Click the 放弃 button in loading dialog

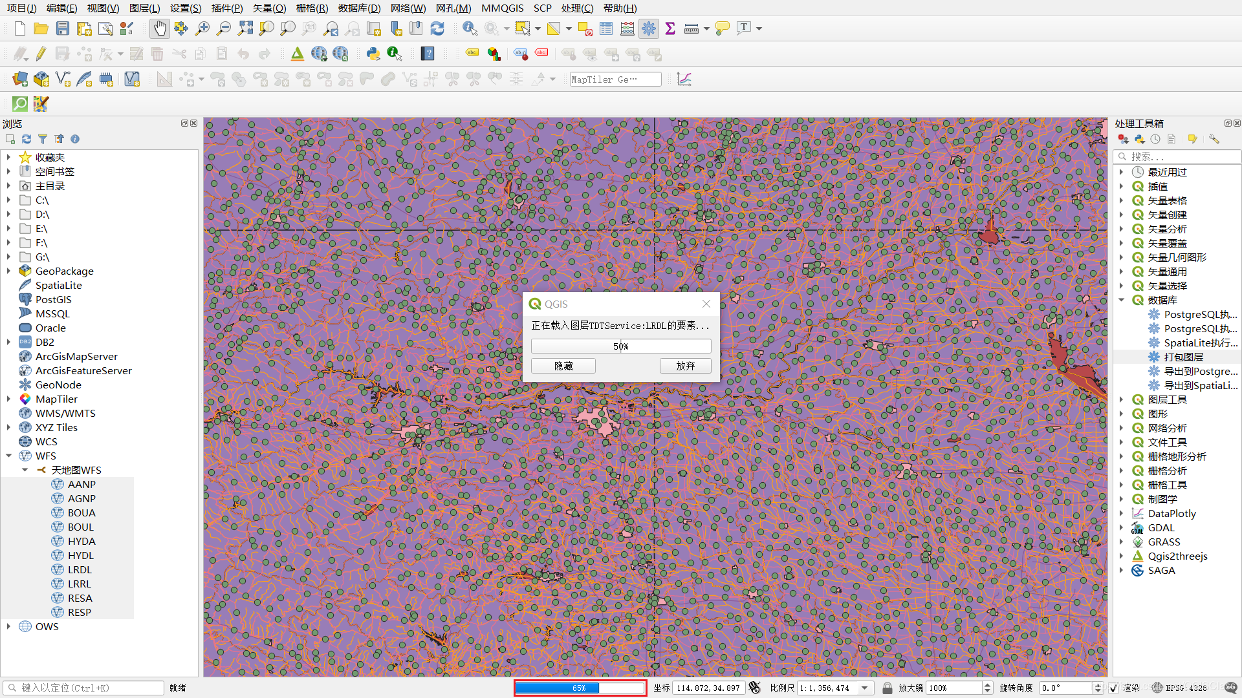685,366
